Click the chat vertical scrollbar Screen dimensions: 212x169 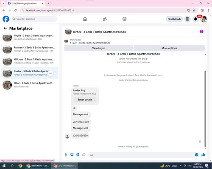(x=205, y=109)
